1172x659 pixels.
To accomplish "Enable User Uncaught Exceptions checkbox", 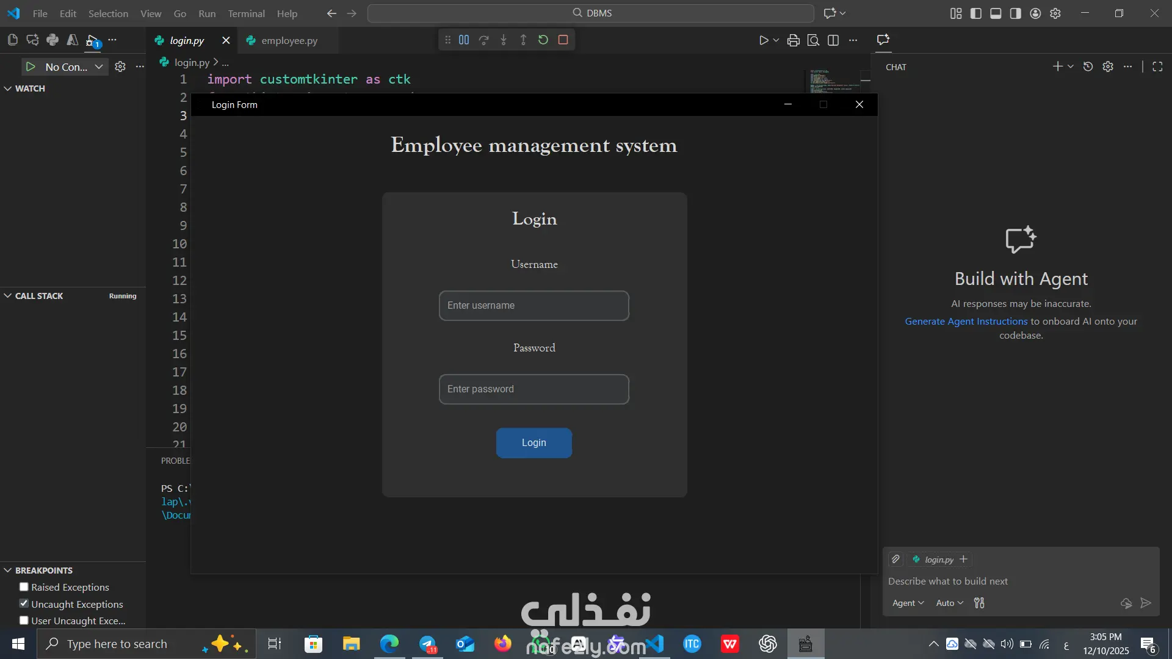I will pyautogui.click(x=24, y=620).
